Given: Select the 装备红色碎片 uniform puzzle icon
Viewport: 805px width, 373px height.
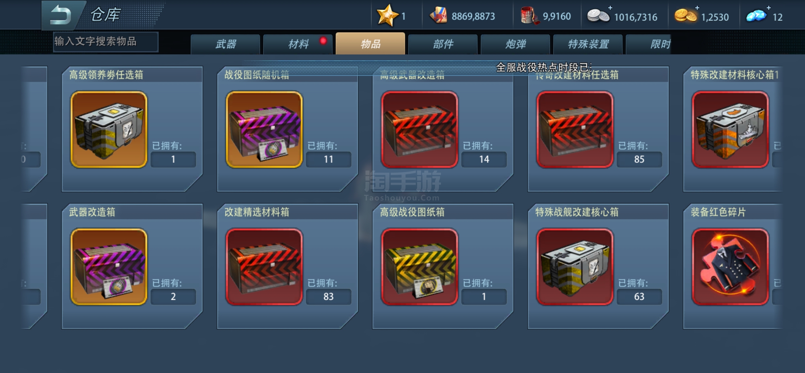Looking at the screenshot, I should coord(730,267).
